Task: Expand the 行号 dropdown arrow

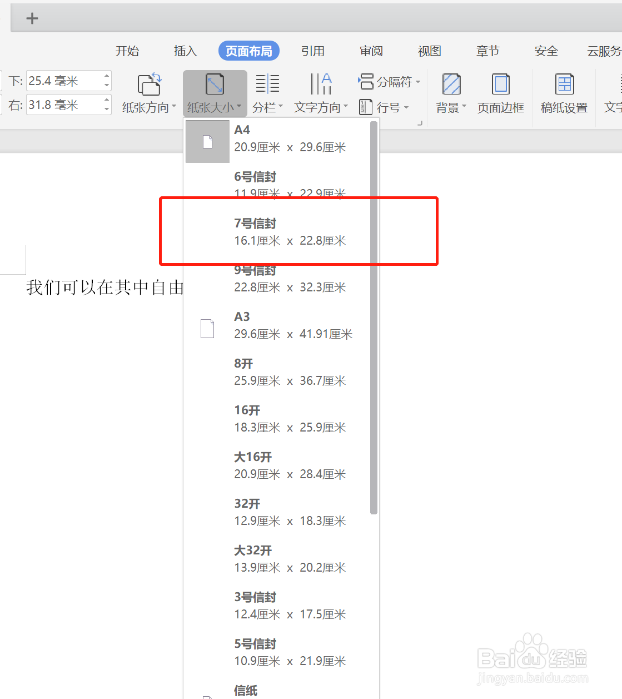Action: pyautogui.click(x=406, y=107)
